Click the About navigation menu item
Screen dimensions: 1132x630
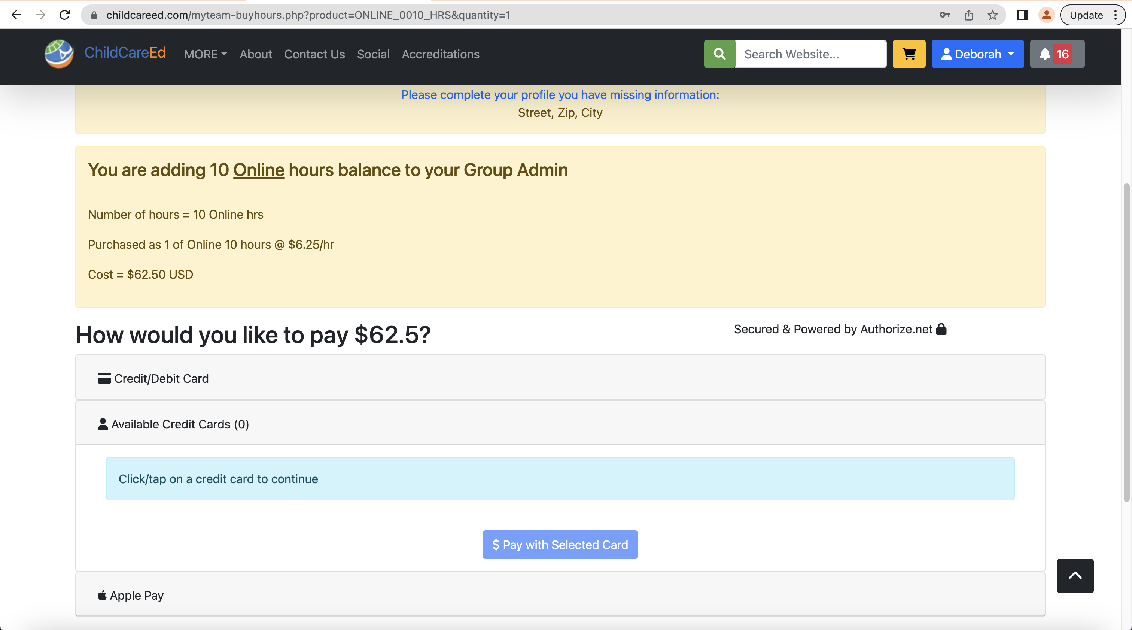255,54
